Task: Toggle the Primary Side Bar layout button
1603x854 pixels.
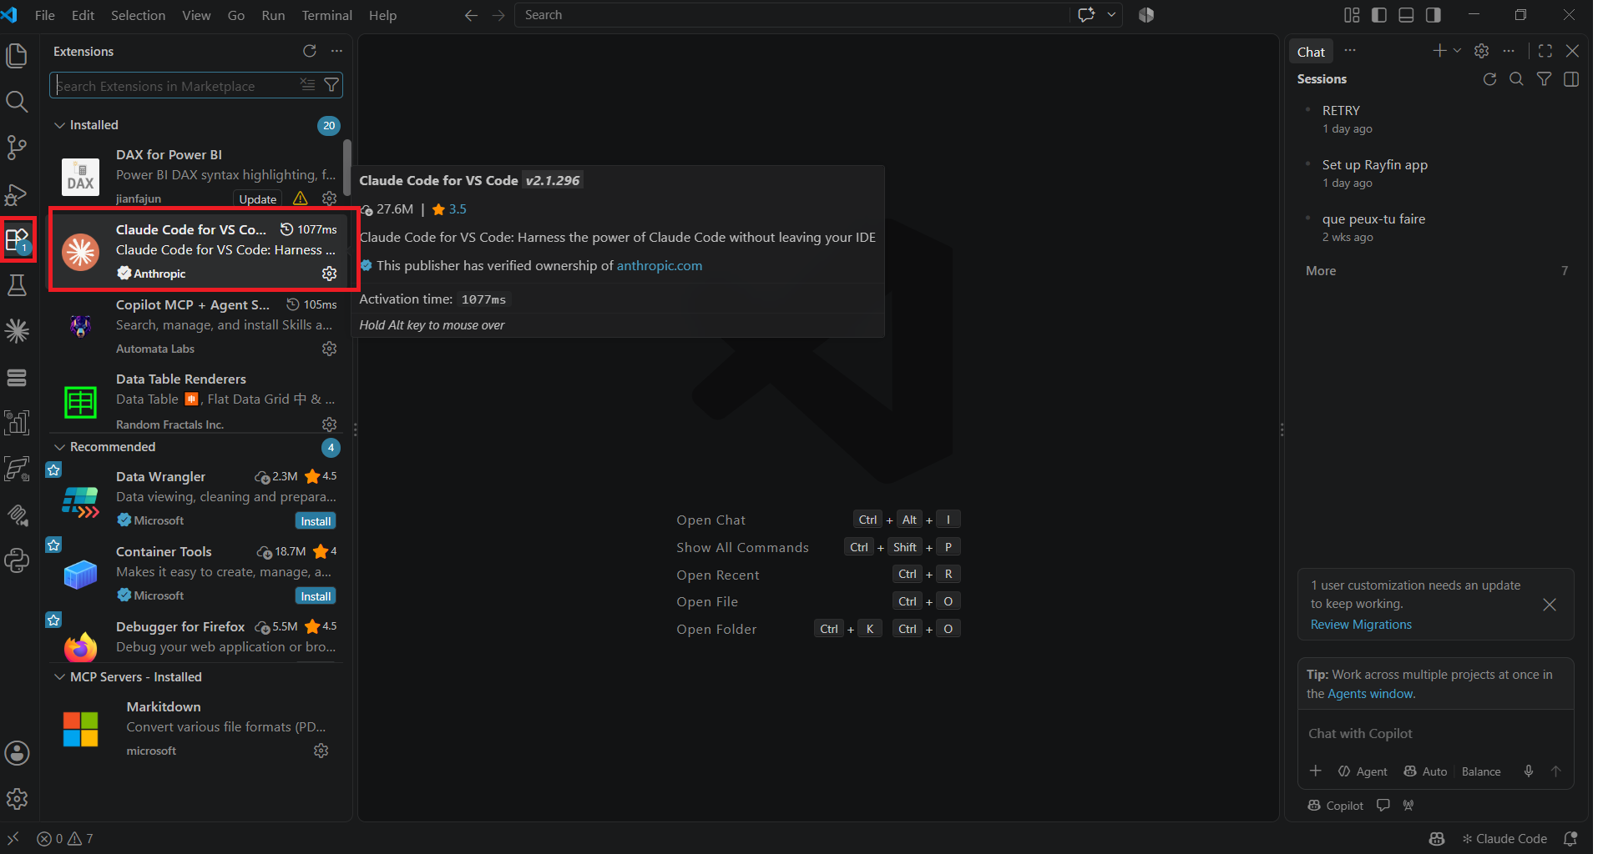Action: [x=1379, y=15]
